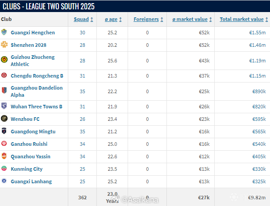Open the Kunming City club page
The height and width of the screenshot is (206, 270).
(x=26, y=169)
